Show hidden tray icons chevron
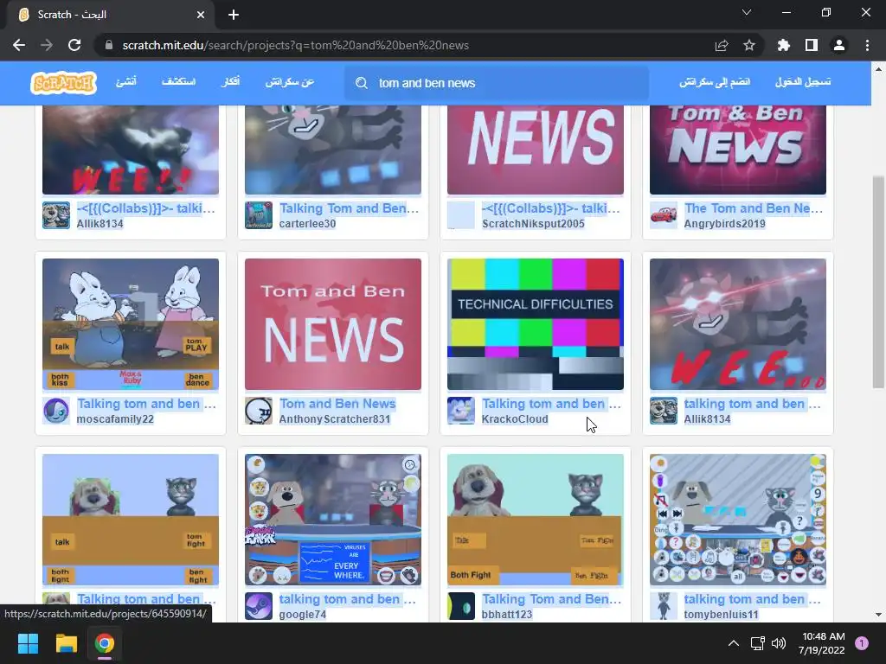 coord(733,643)
